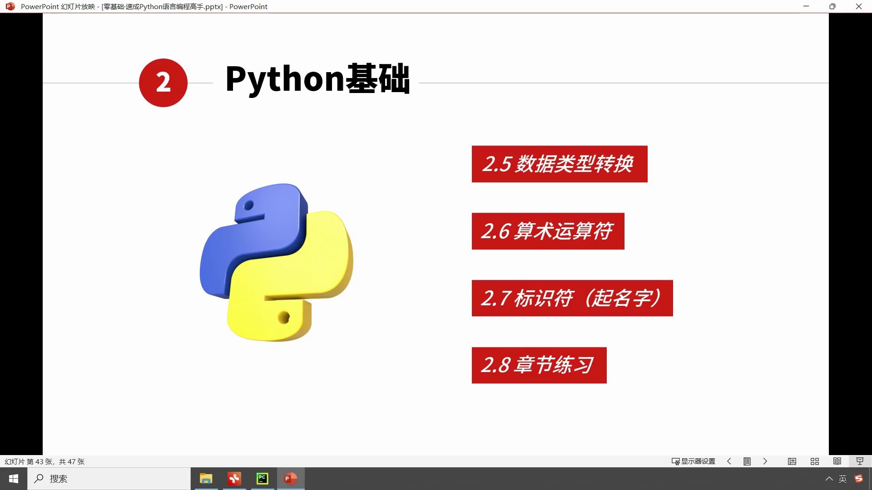Switch to Normal view icon
This screenshot has width=872, height=490.
792,461
